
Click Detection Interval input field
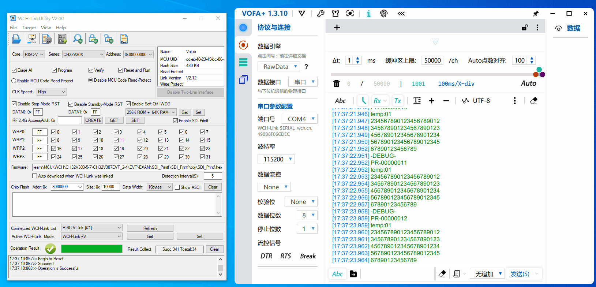coord(213,176)
